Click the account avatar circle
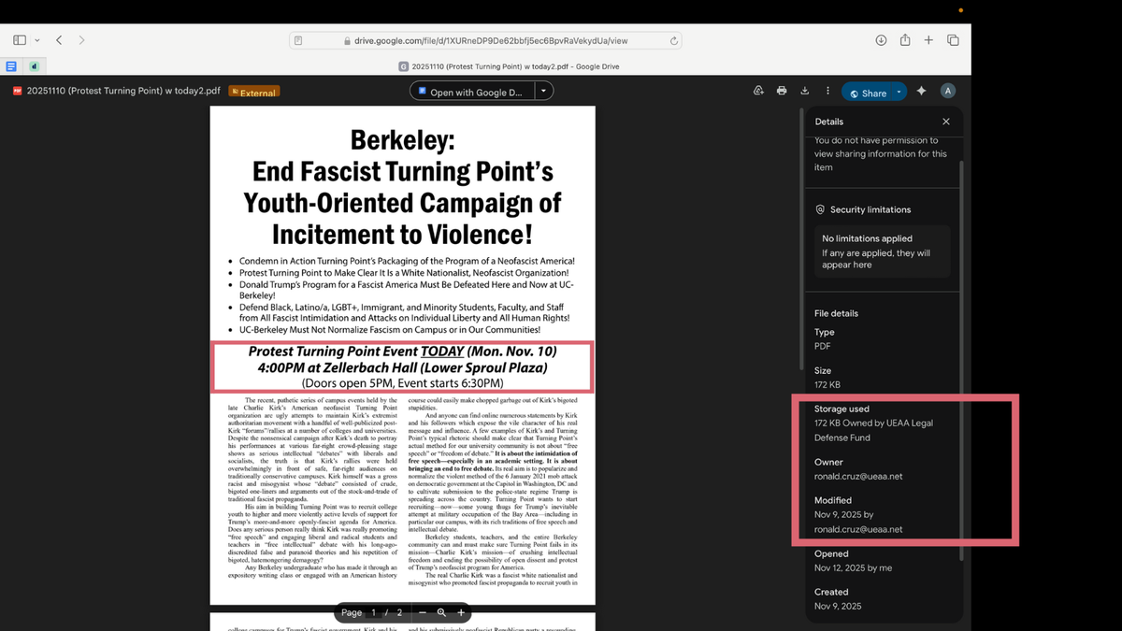This screenshot has width=1122, height=631. (x=947, y=90)
